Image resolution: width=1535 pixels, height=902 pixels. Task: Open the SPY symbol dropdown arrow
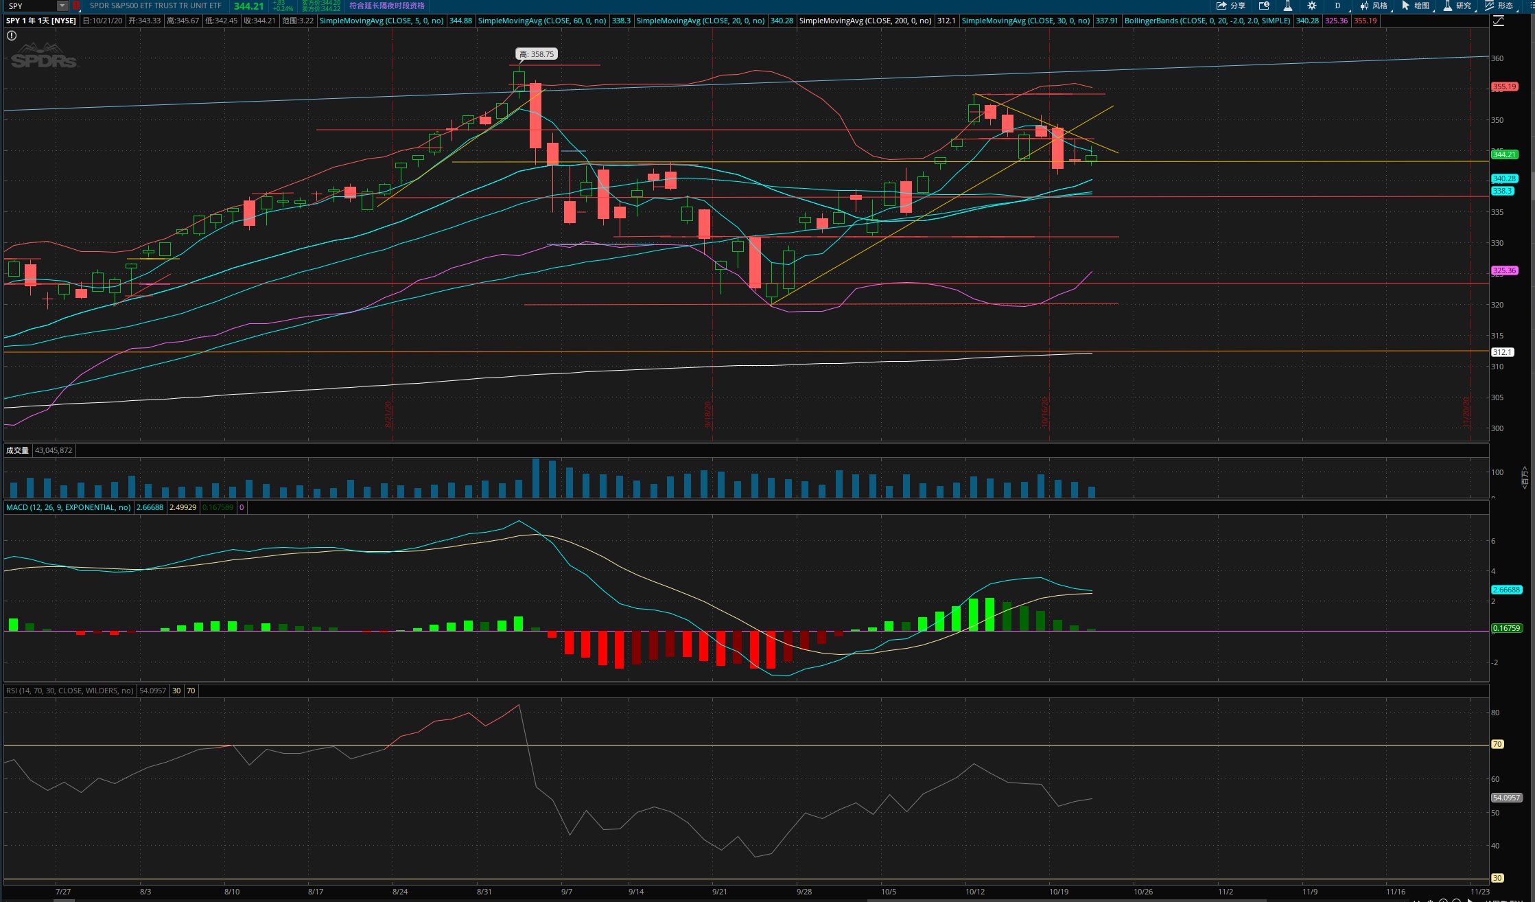pos(62,5)
